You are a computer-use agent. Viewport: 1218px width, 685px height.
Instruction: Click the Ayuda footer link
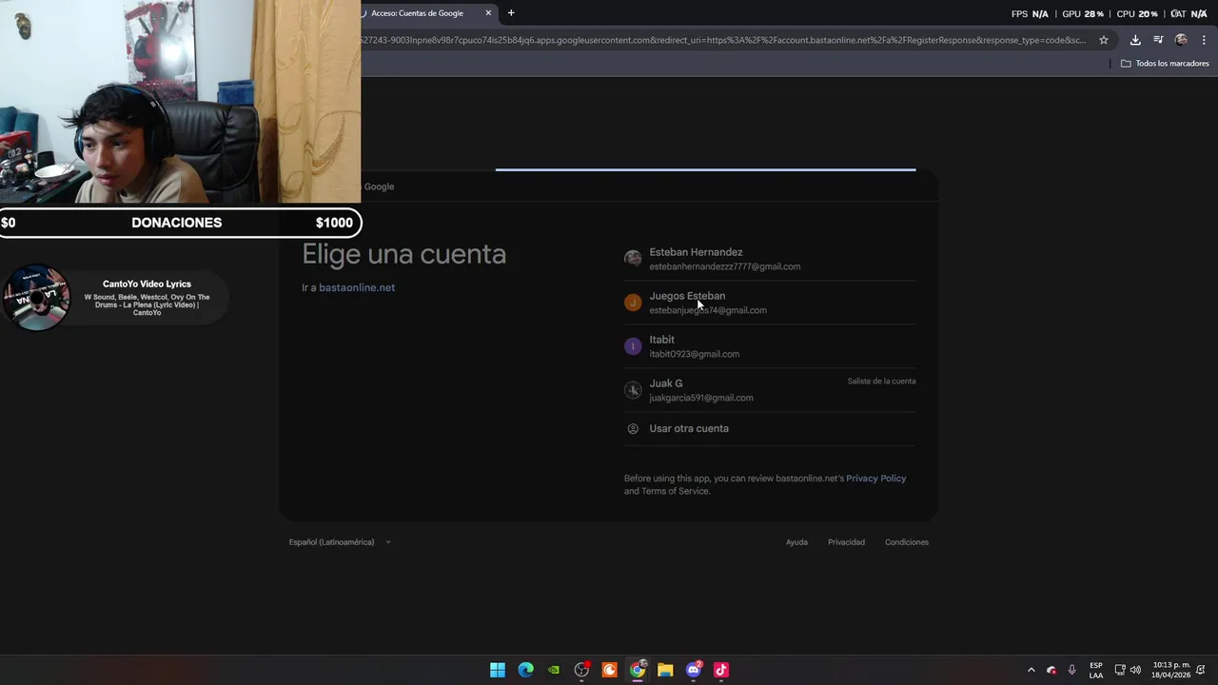(796, 542)
